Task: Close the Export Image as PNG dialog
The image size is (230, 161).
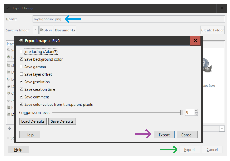Action: [x=195, y=40]
